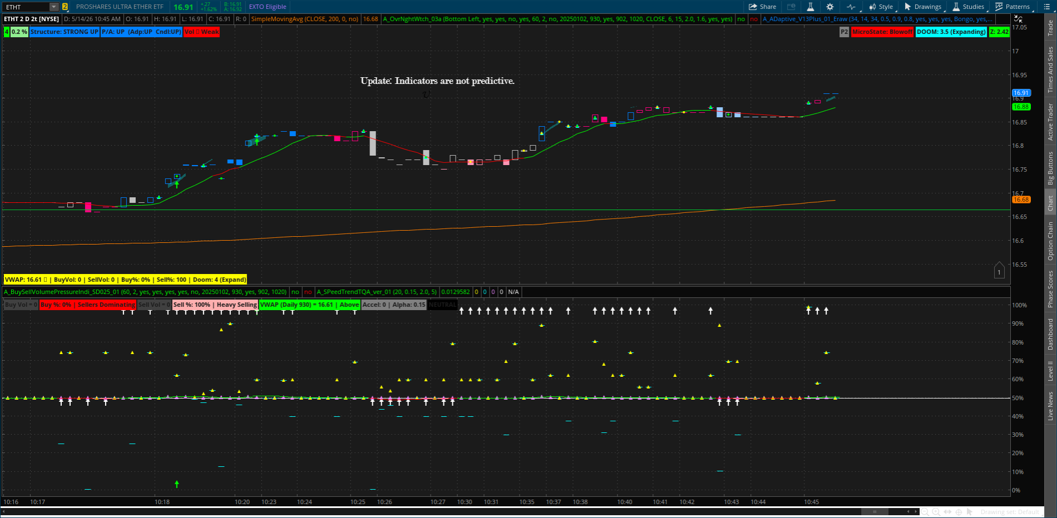Open the Share menu
The height and width of the screenshot is (518, 1057).
[762, 7]
